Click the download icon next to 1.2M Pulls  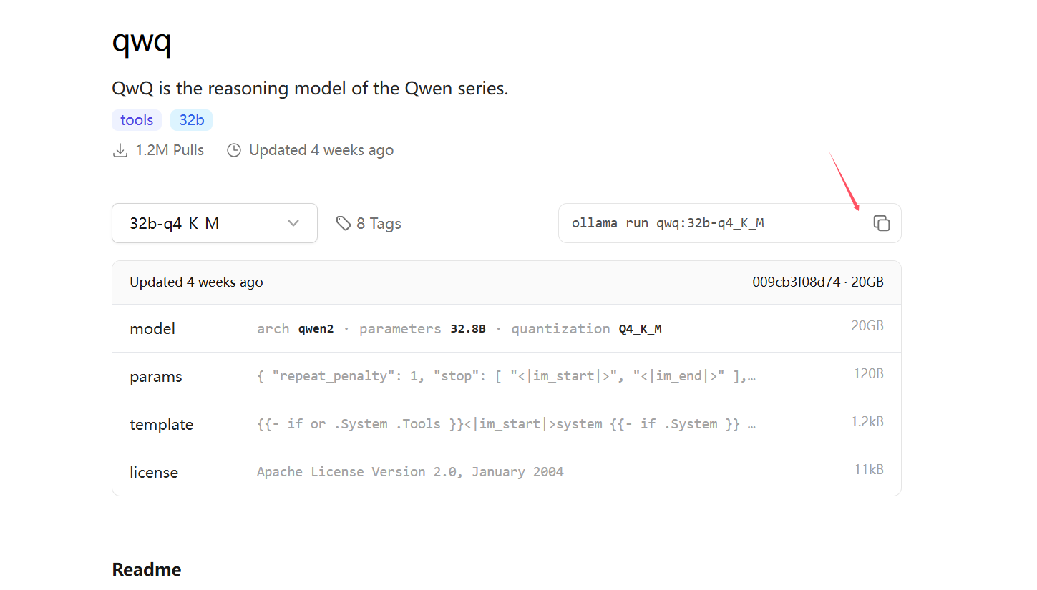click(120, 150)
